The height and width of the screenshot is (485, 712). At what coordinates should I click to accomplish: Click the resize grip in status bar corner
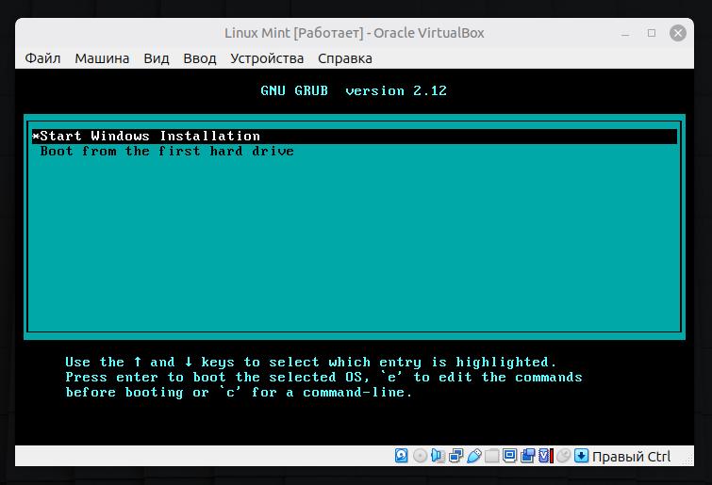(688, 461)
